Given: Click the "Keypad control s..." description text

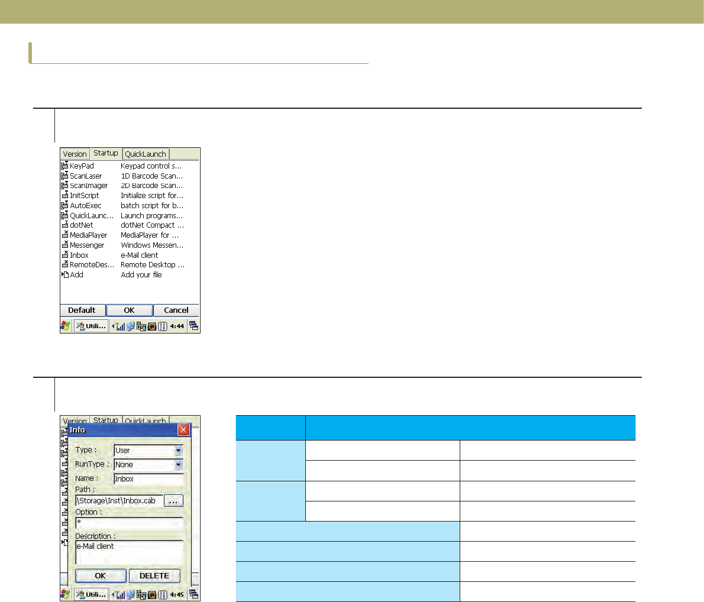Looking at the screenshot, I should (151, 166).
